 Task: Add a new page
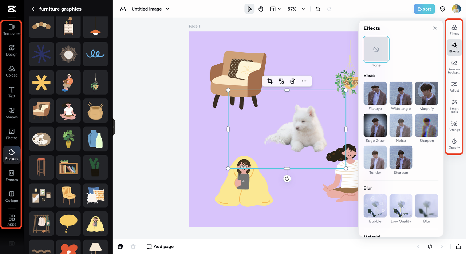(160, 246)
